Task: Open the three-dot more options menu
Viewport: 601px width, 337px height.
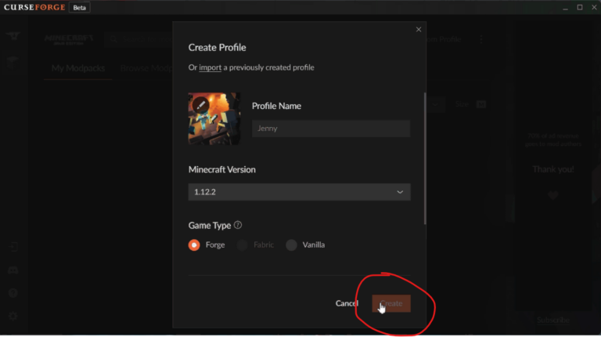Action: click(481, 39)
